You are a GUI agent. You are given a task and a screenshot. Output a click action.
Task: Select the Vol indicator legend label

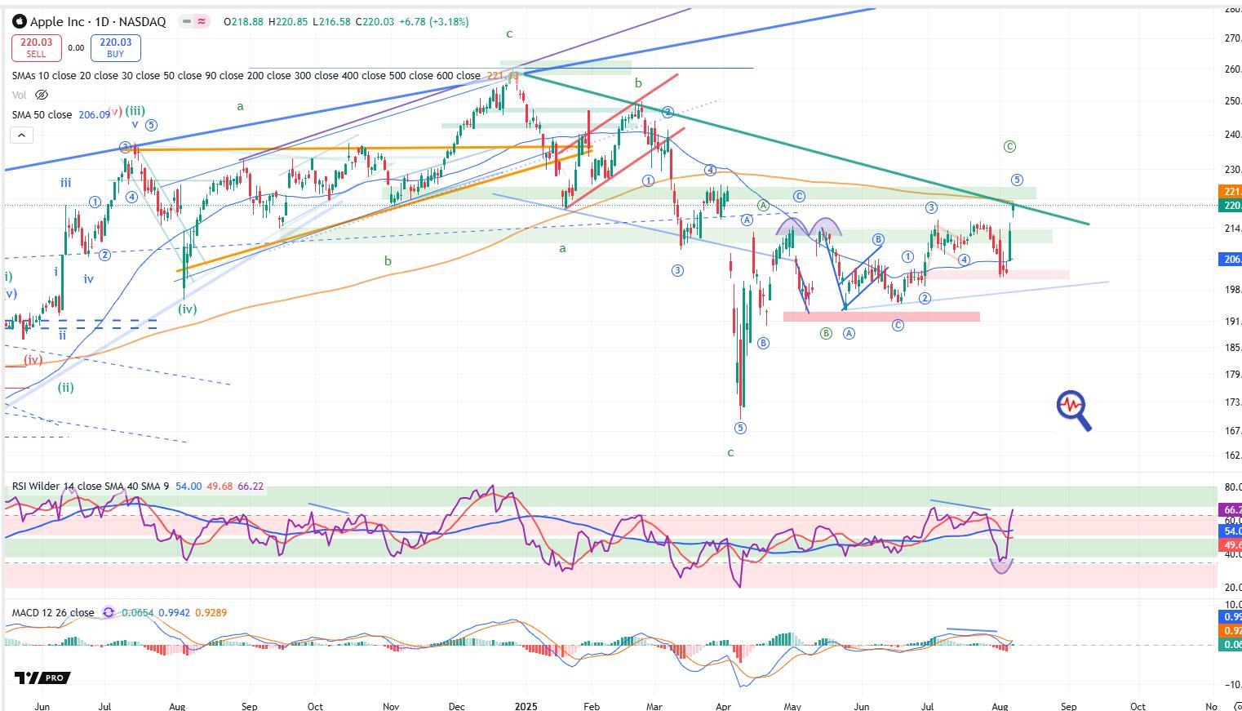pyautogui.click(x=20, y=95)
